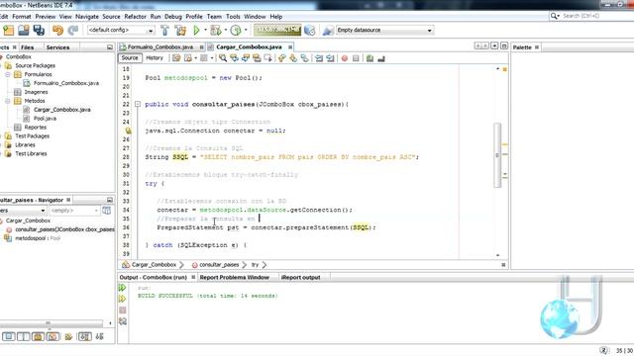Open the Report Problems Window tab
This screenshot has width=634, height=356.
[x=235, y=277]
